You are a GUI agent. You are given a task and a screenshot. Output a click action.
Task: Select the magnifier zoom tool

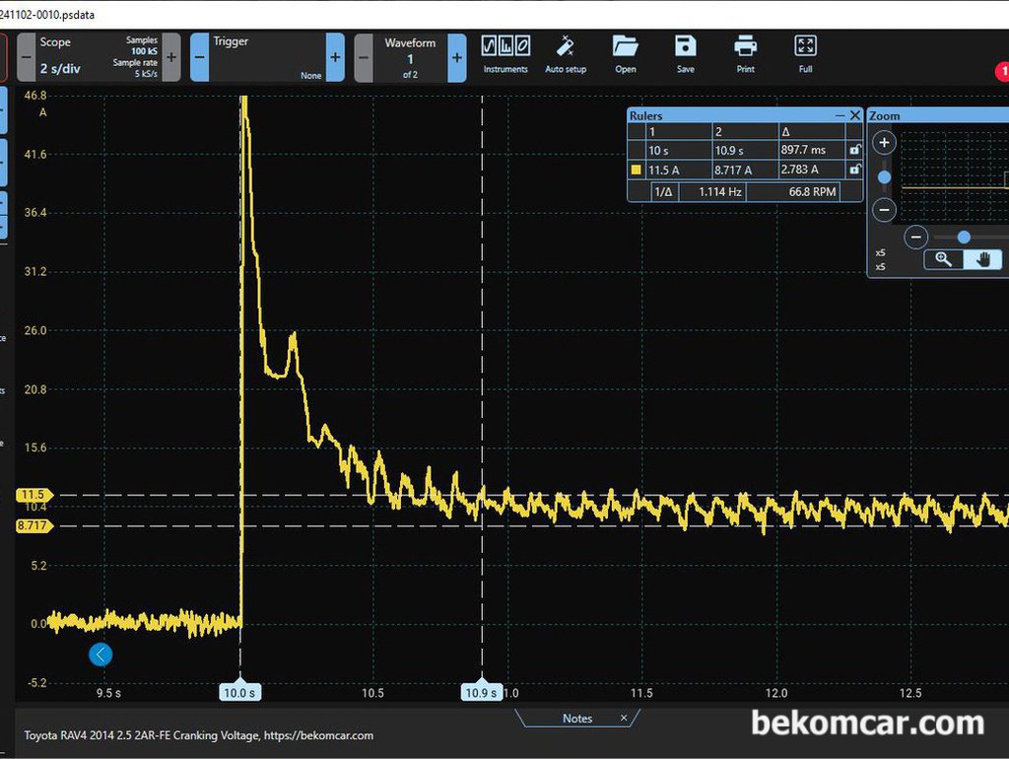tap(943, 259)
